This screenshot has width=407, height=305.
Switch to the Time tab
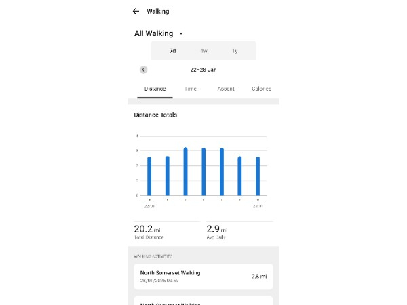[x=191, y=89]
